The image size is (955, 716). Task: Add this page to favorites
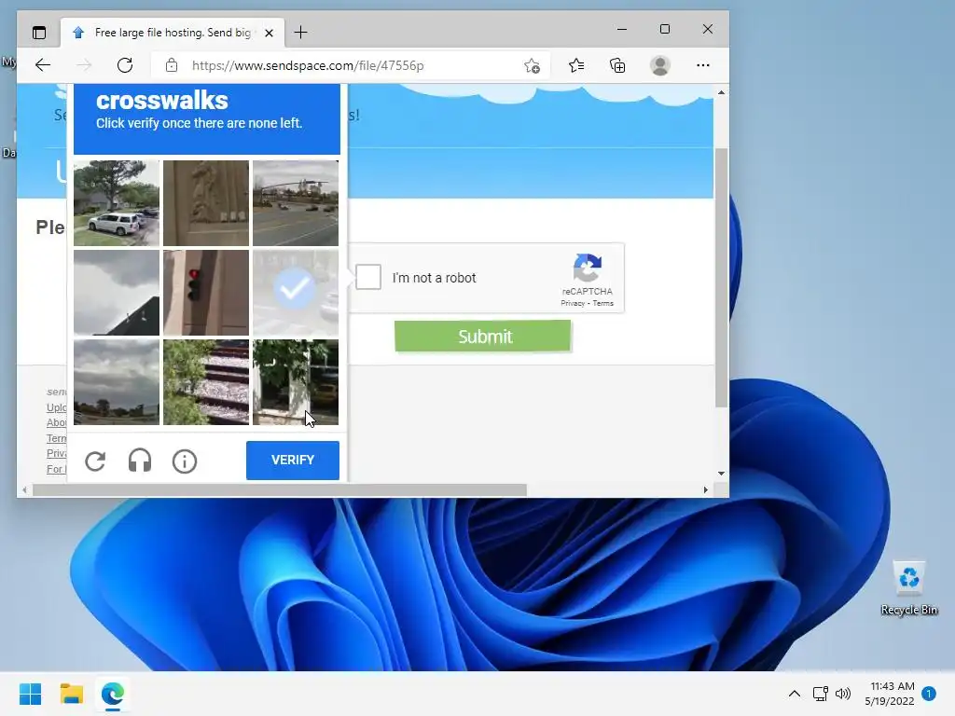[532, 66]
